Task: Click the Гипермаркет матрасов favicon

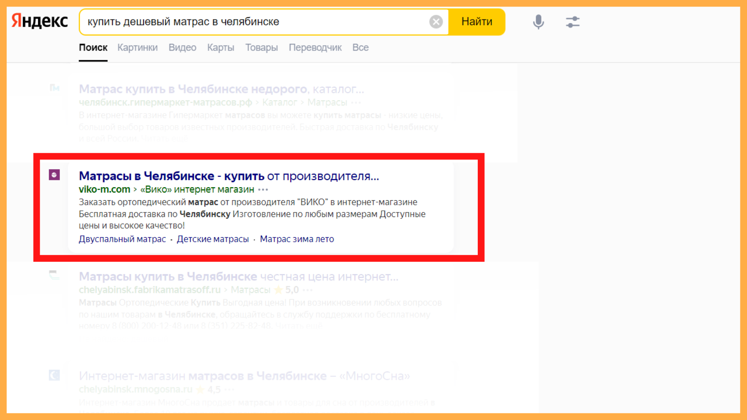Action: click(54, 88)
